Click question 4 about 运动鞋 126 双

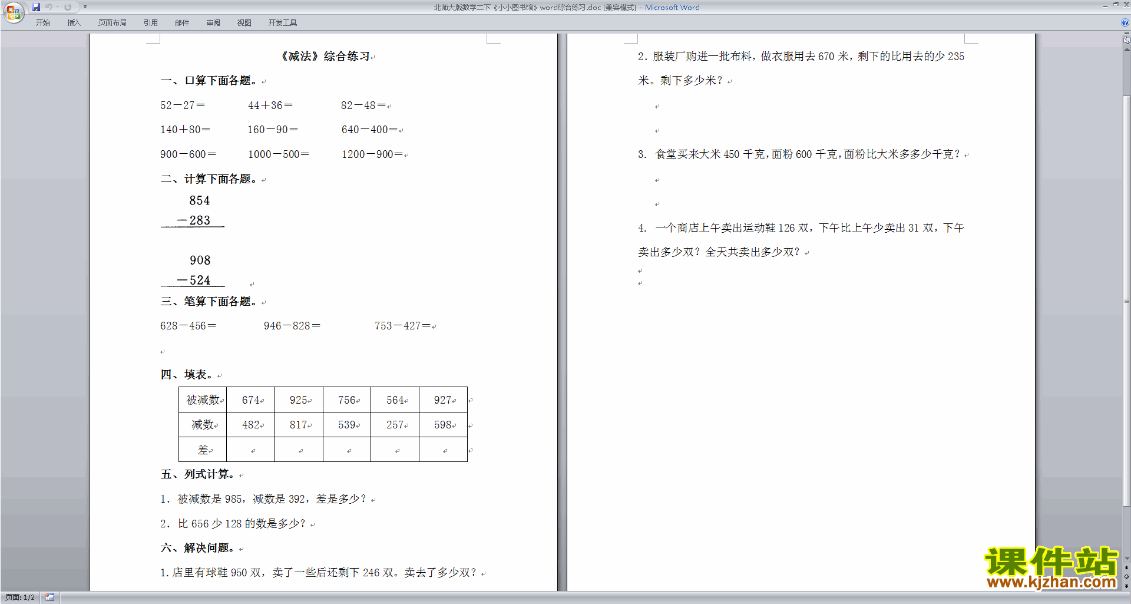tap(801, 240)
